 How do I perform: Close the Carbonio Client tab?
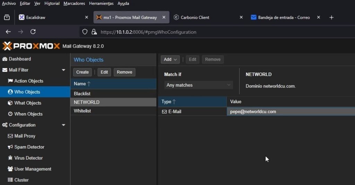241,17
